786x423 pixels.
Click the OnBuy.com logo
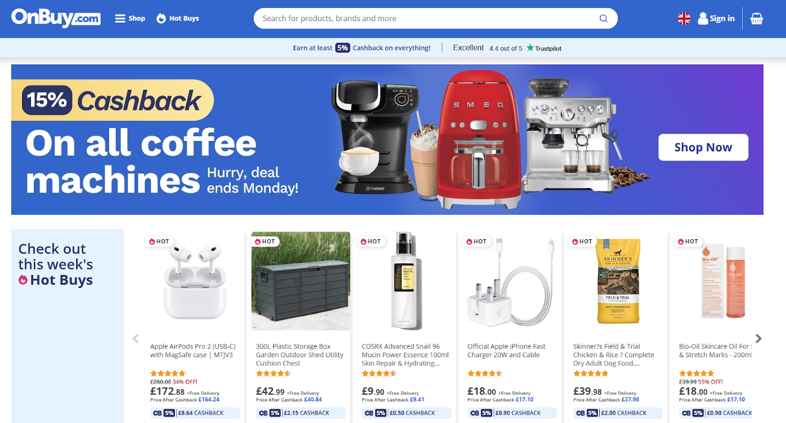56,18
